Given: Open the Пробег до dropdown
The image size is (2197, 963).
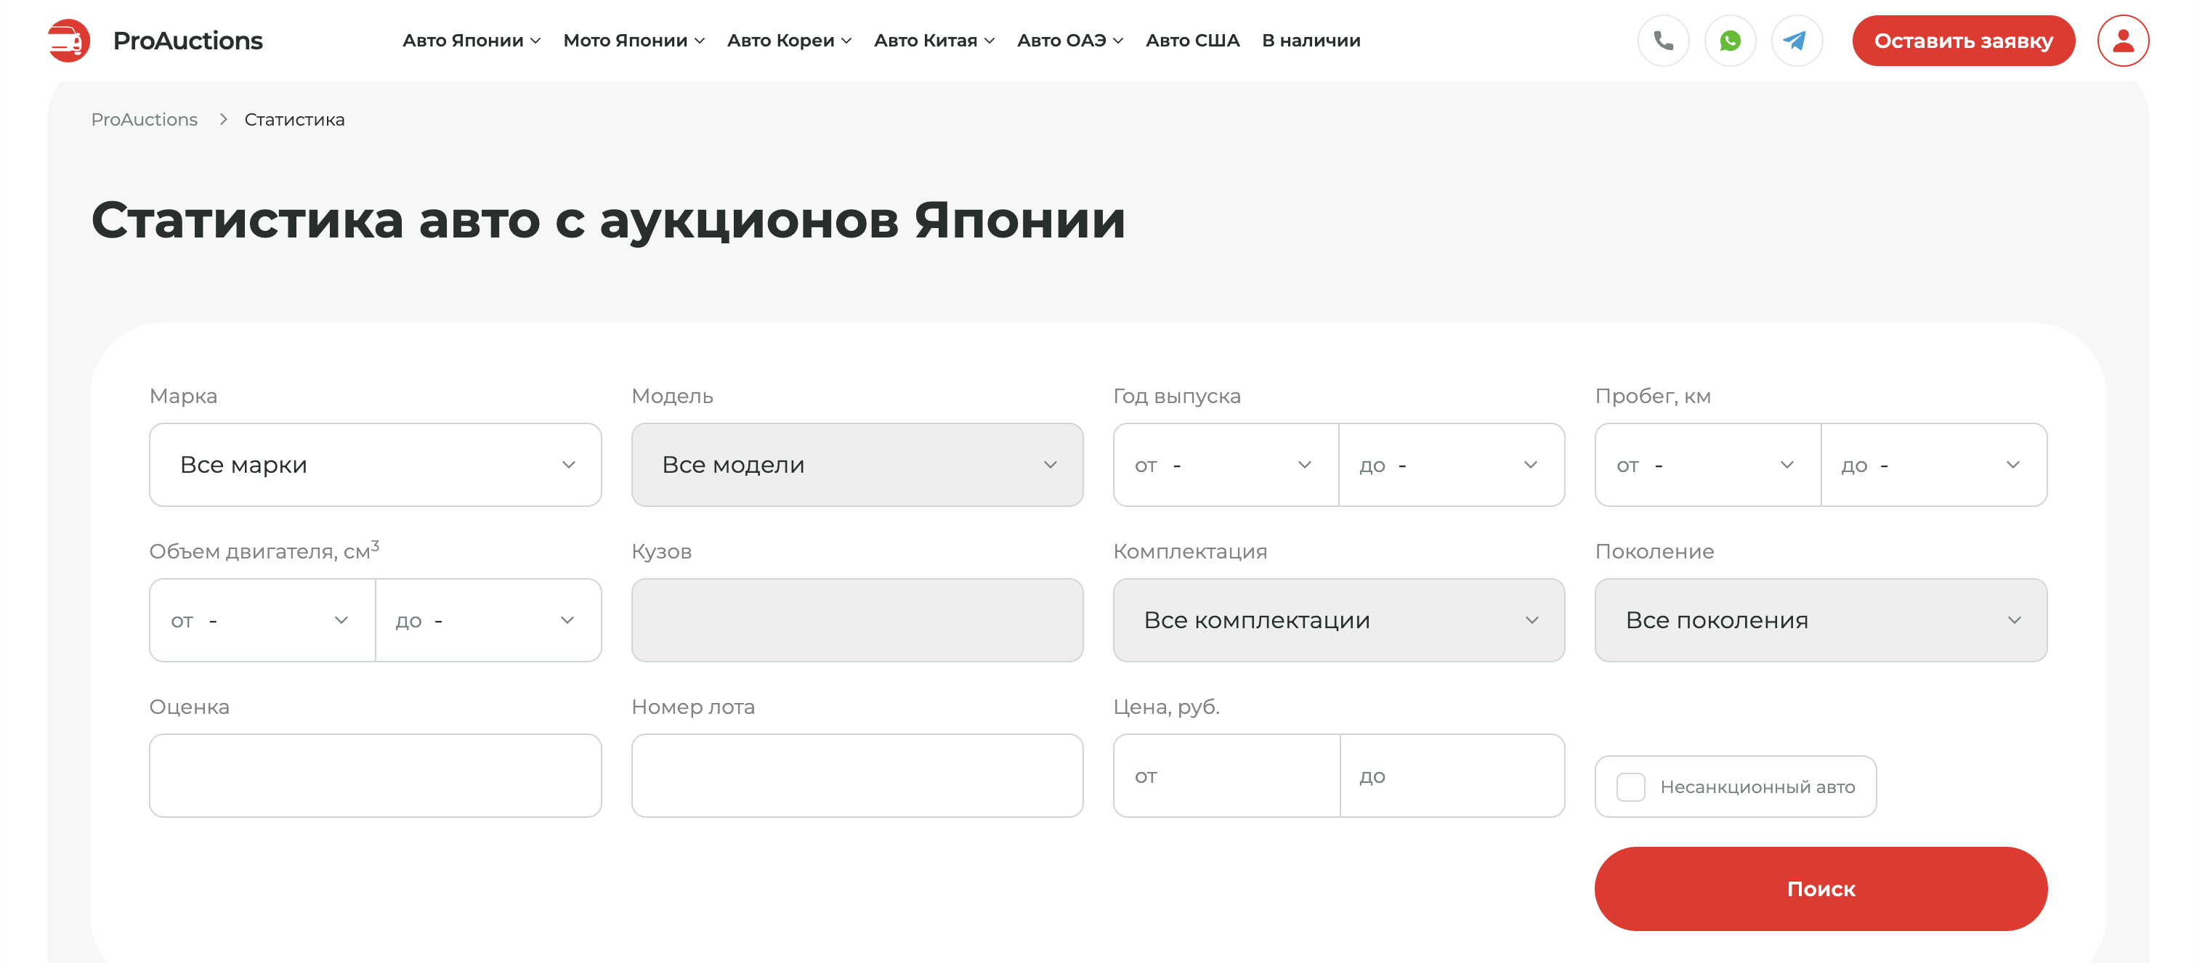Looking at the screenshot, I should [x=1934, y=465].
